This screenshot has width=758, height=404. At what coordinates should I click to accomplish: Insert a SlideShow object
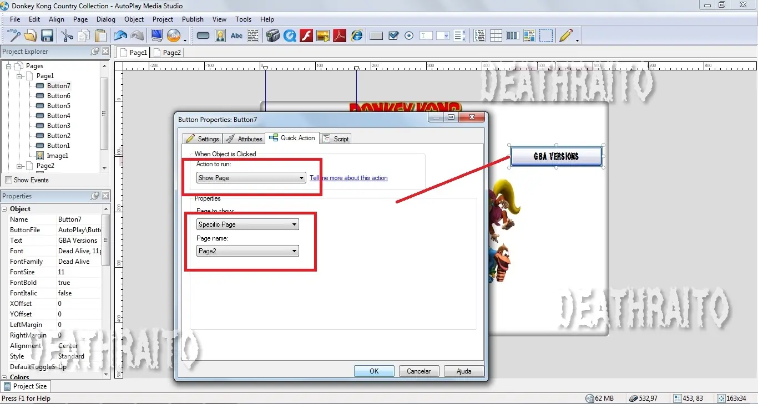tap(323, 36)
